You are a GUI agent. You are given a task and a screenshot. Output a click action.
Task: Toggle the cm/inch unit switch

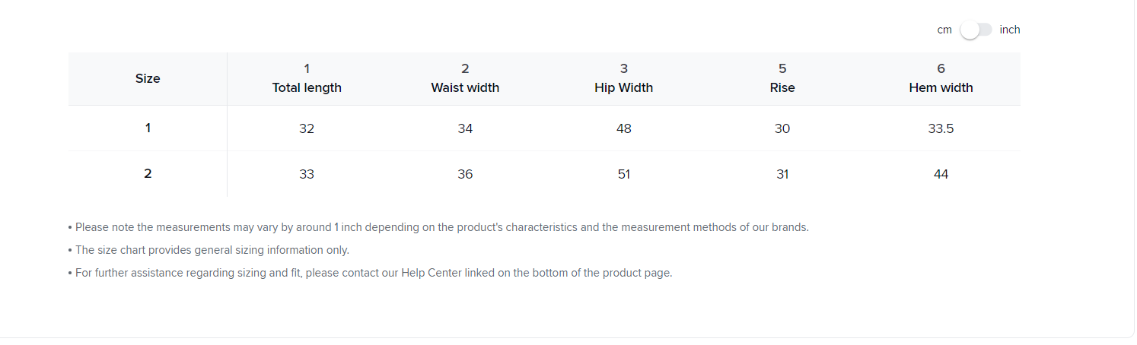pyautogui.click(x=976, y=30)
